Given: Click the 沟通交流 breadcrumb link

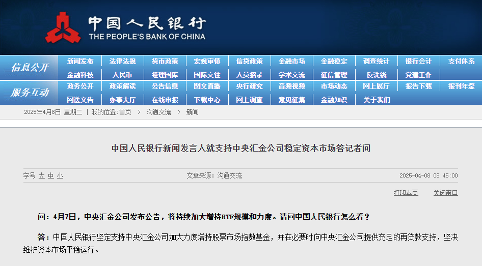Looking at the screenshot, I should pyautogui.click(x=158, y=112).
